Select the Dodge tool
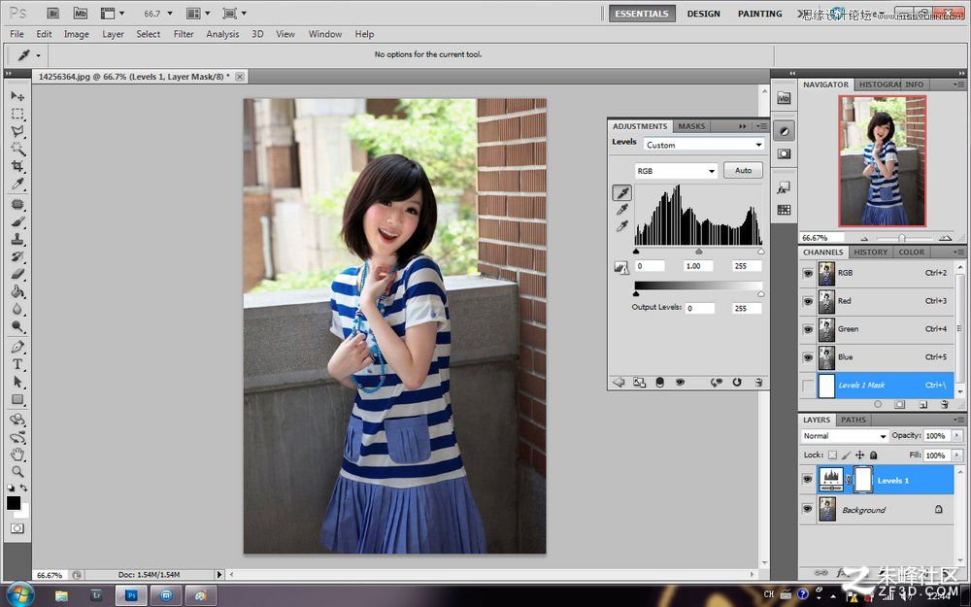Viewport: 971px width, 607px height. click(17, 325)
